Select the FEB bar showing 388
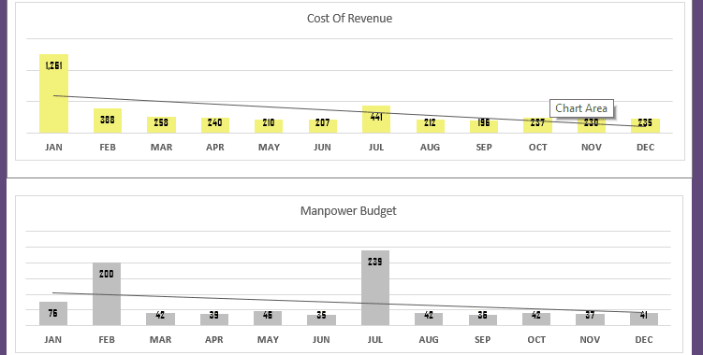 point(108,121)
